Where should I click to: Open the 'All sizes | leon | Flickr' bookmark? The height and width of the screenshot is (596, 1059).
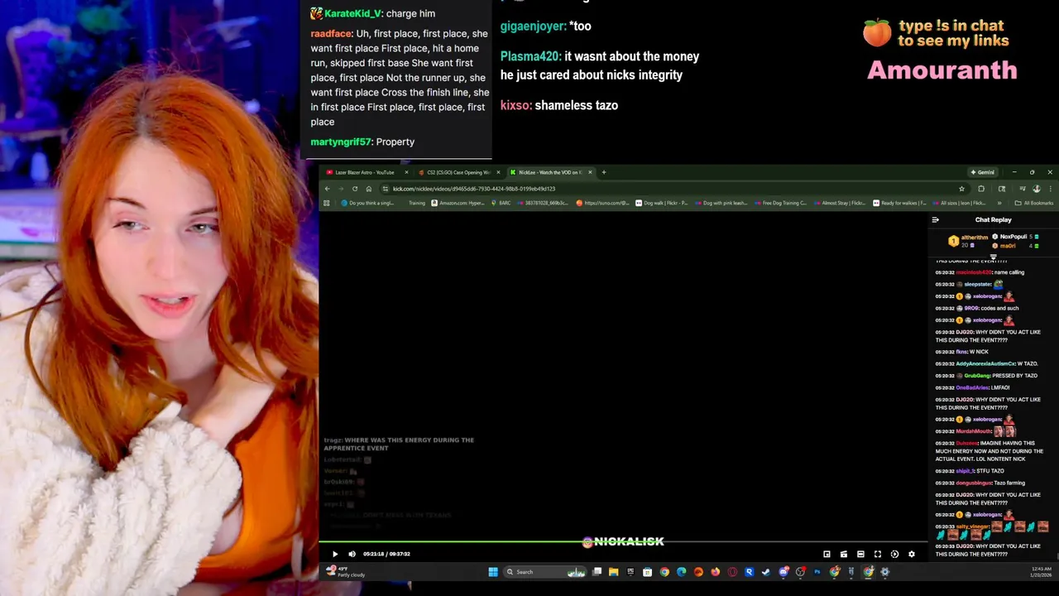958,203
